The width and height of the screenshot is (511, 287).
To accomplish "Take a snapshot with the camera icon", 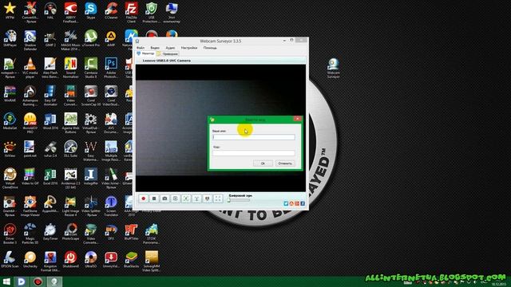I will click(165, 199).
